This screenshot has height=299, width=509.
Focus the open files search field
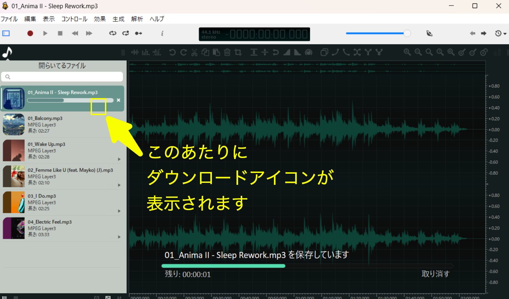[x=62, y=77]
